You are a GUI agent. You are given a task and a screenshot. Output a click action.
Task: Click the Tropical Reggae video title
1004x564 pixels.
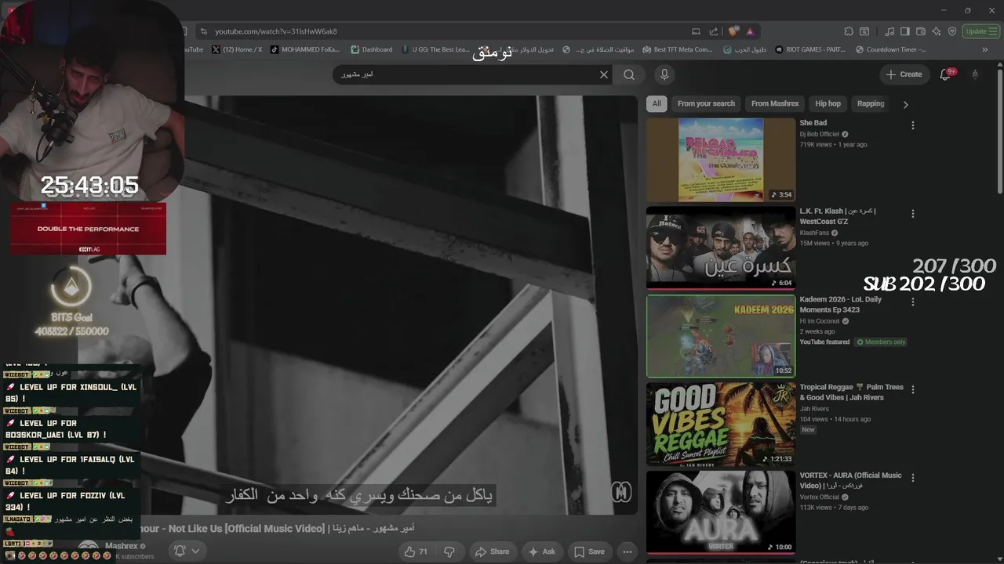coord(852,392)
